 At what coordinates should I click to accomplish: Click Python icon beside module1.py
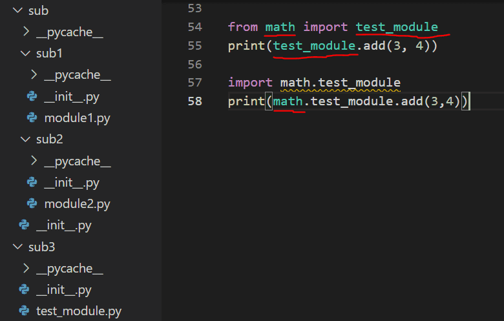point(31,118)
